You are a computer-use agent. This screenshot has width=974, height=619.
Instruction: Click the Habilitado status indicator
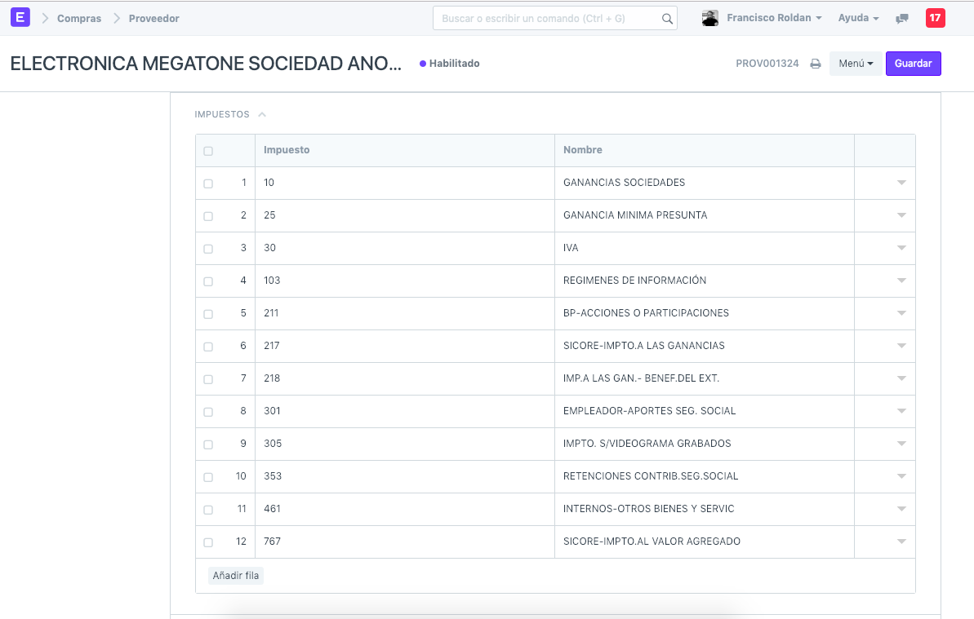click(450, 64)
